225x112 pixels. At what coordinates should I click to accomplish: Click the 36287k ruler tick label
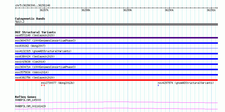pyautogui.click(x=44, y=10)
